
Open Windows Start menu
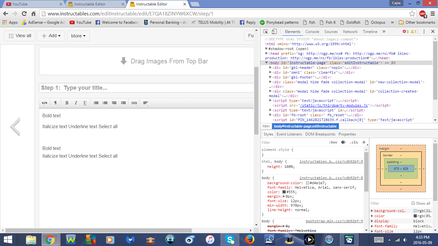click(x=8, y=240)
